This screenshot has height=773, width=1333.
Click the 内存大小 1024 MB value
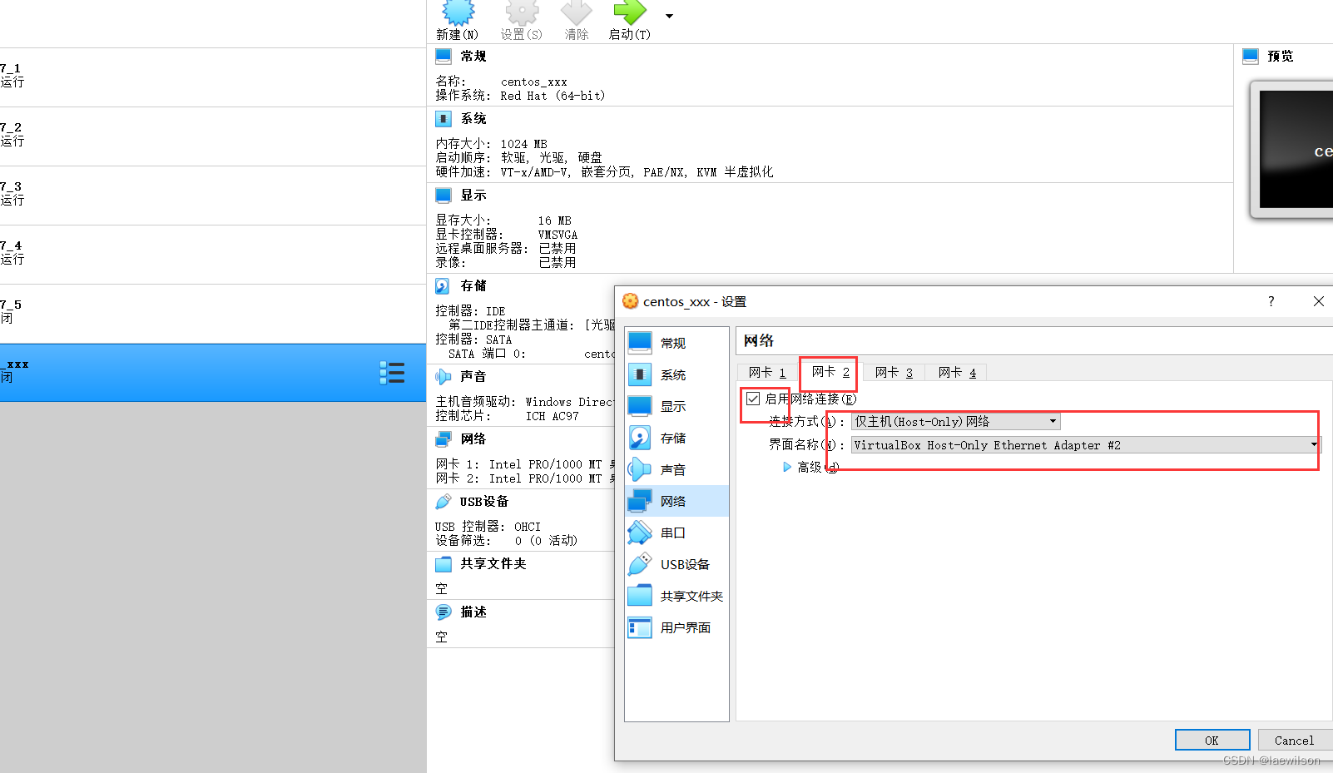[x=523, y=144]
